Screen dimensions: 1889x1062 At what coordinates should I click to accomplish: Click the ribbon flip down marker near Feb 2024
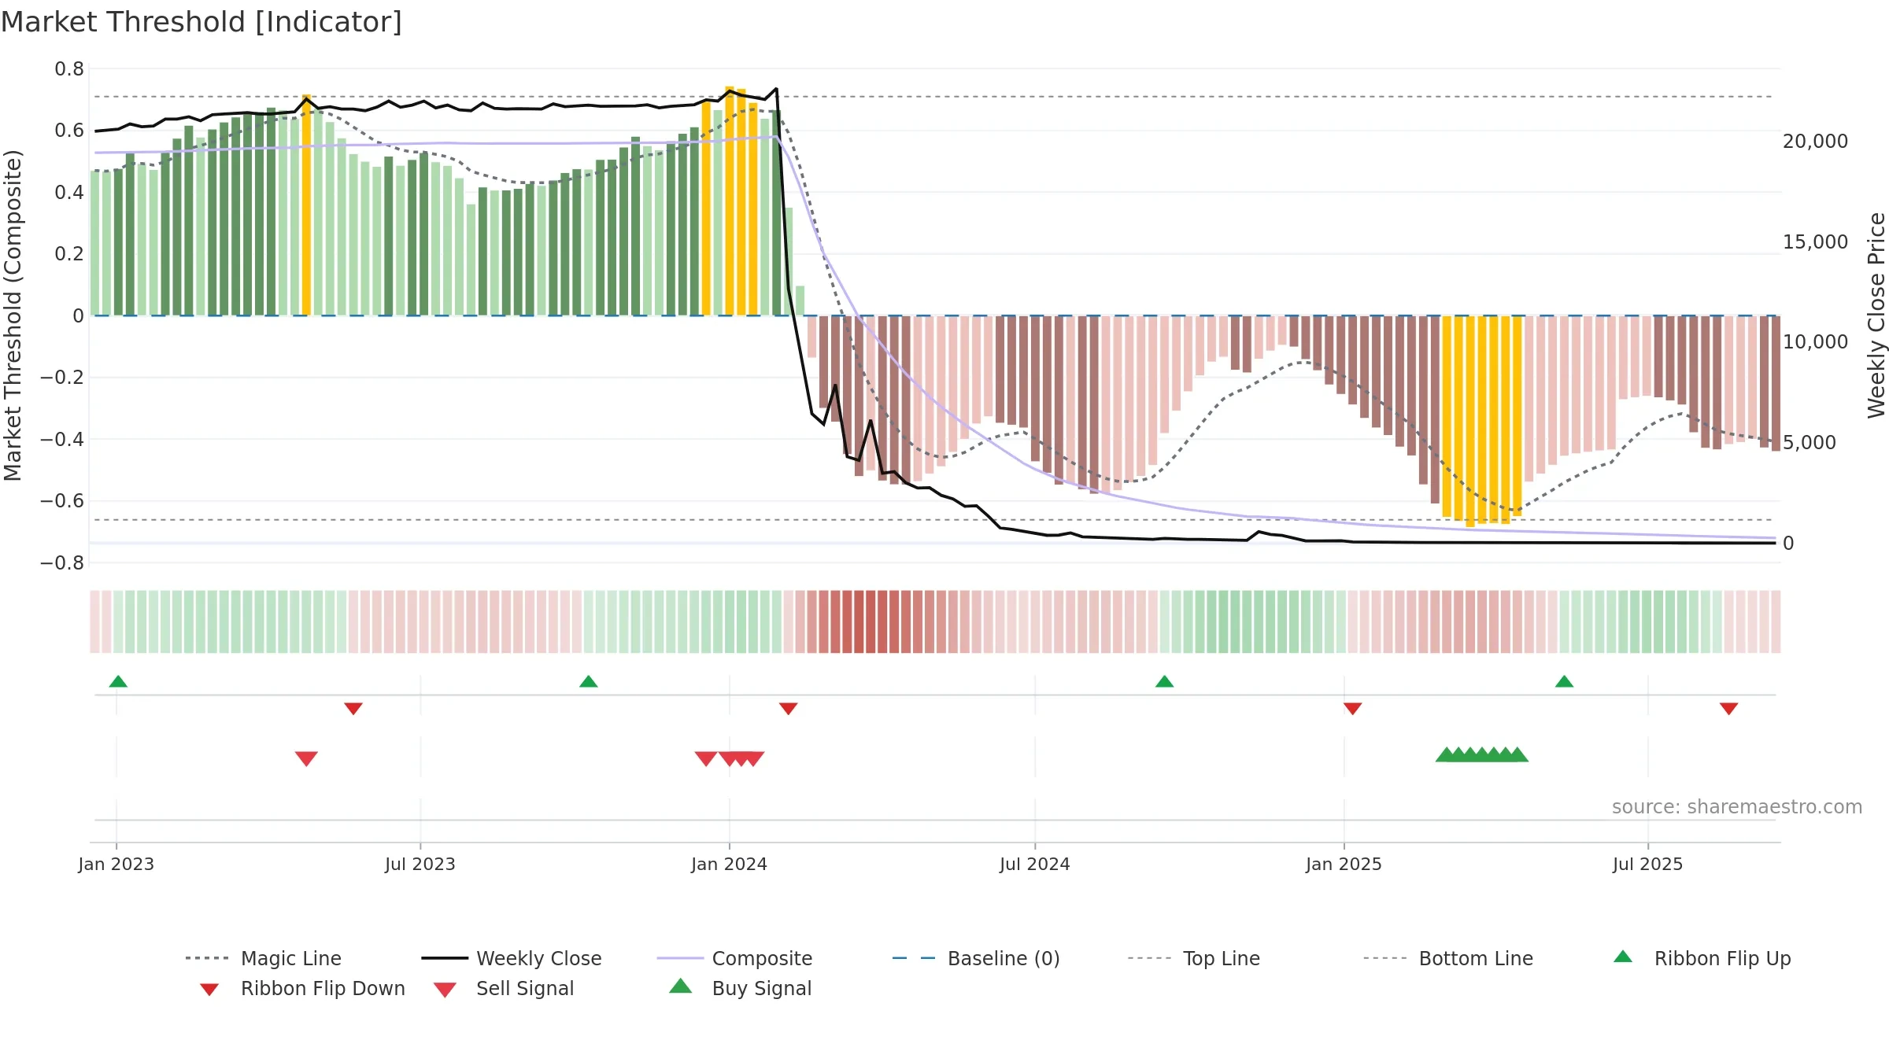coord(789,709)
